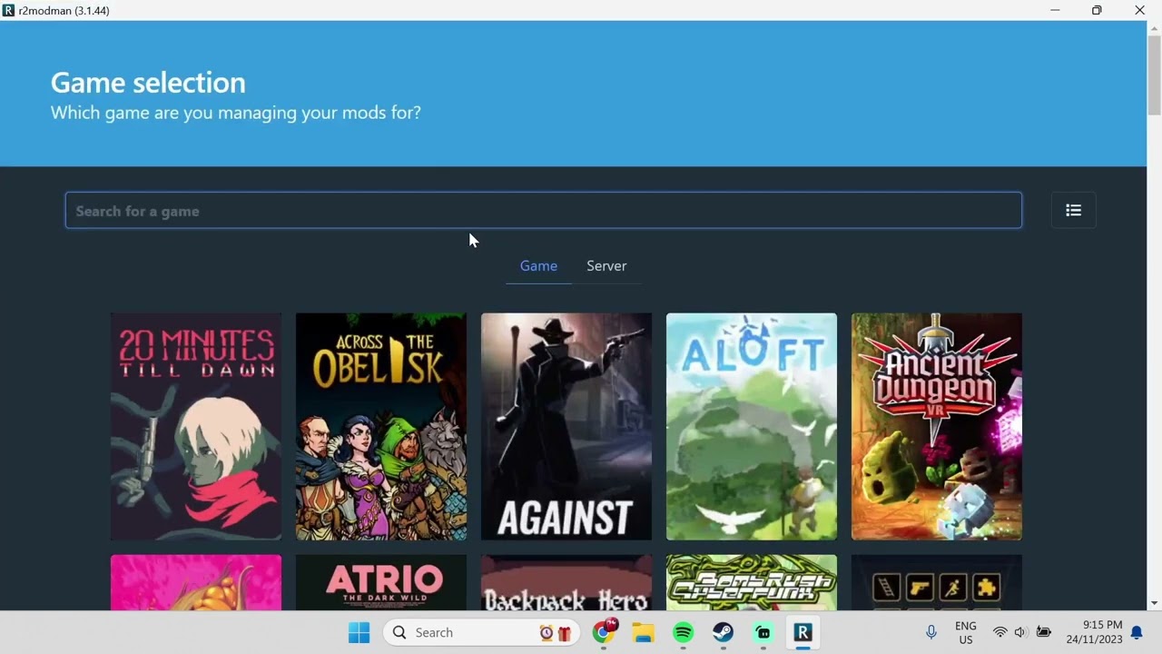Screen dimensions: 1162x654
Task: Click the r2modman taskbar icon
Action: click(x=803, y=632)
